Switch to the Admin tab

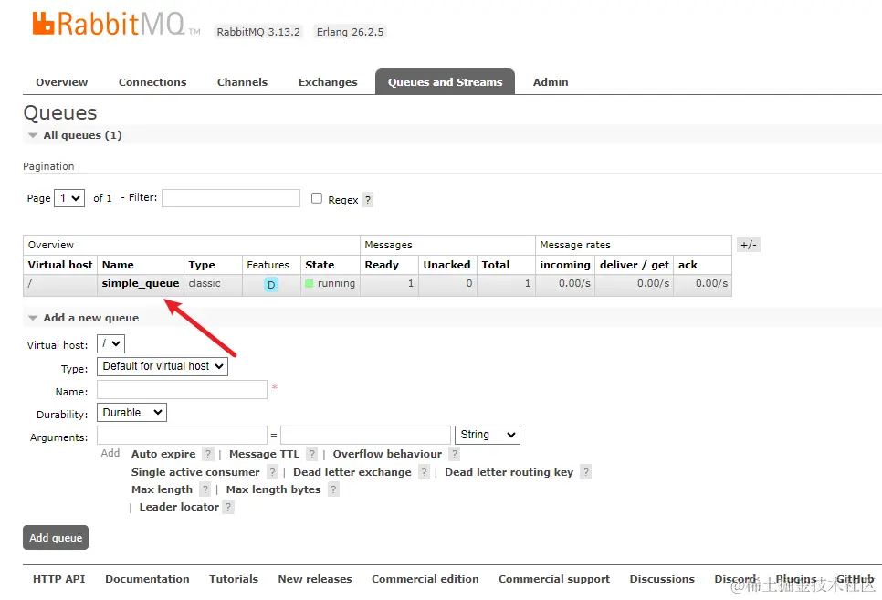(551, 82)
